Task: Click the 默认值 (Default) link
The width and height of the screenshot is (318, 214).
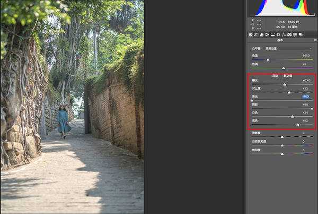Action: click(x=288, y=76)
